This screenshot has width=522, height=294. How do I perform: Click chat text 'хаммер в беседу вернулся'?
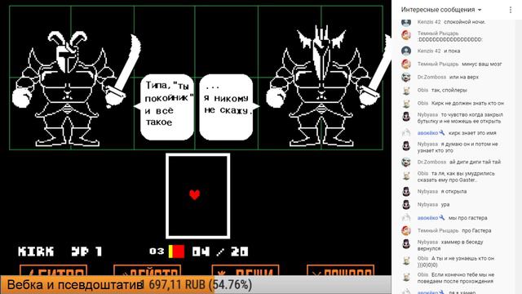click(450, 245)
